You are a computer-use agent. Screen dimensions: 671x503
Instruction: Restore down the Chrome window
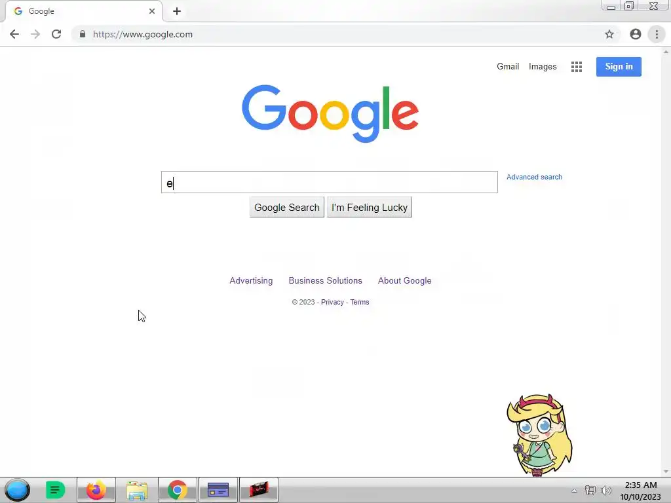coord(629,6)
